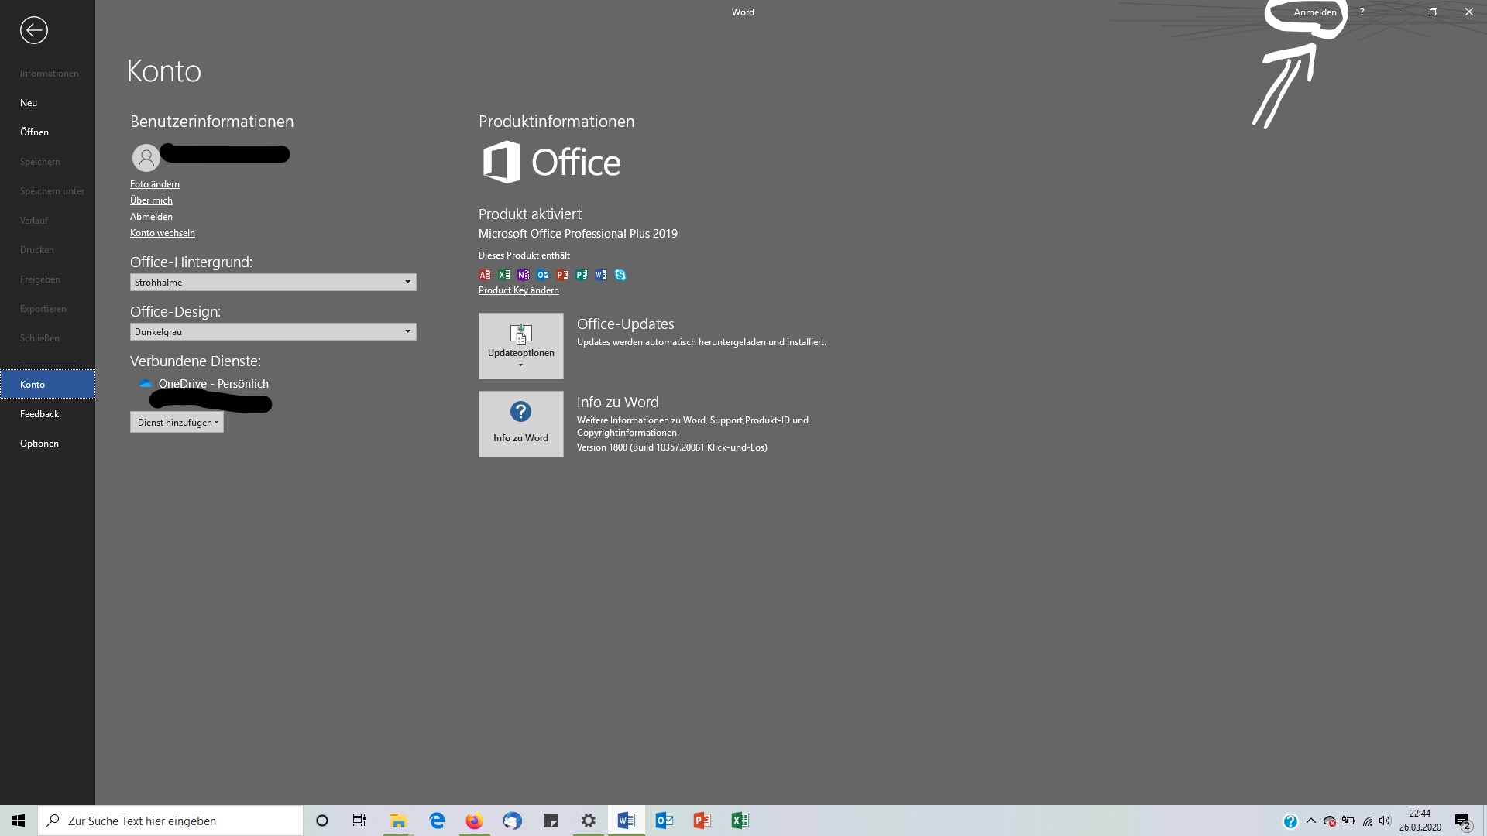
Task: Switch to Outlook in the taskbar
Action: point(665,821)
